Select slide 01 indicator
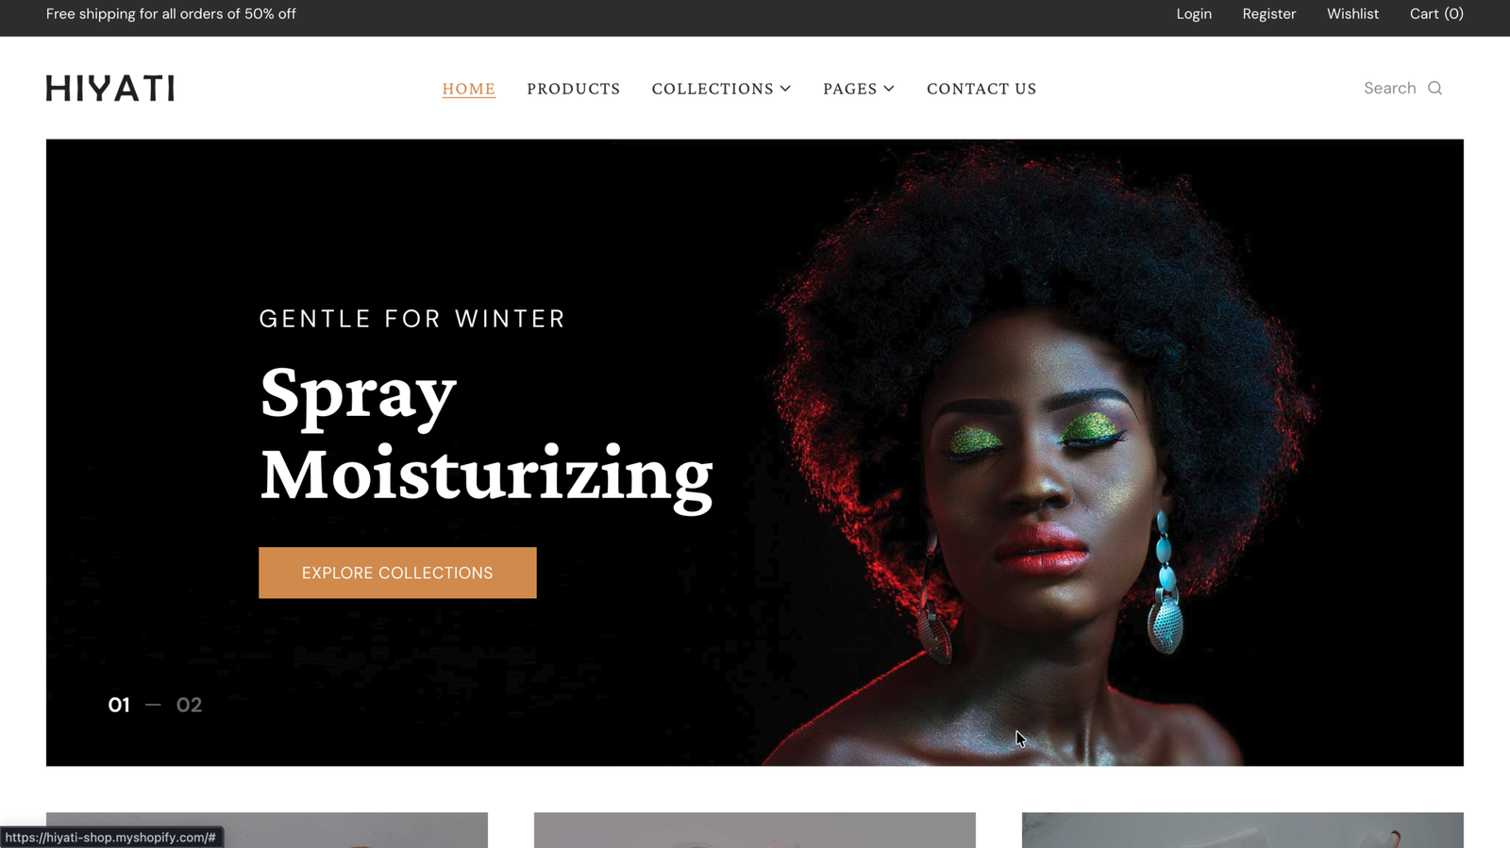The width and height of the screenshot is (1510, 848). click(119, 705)
